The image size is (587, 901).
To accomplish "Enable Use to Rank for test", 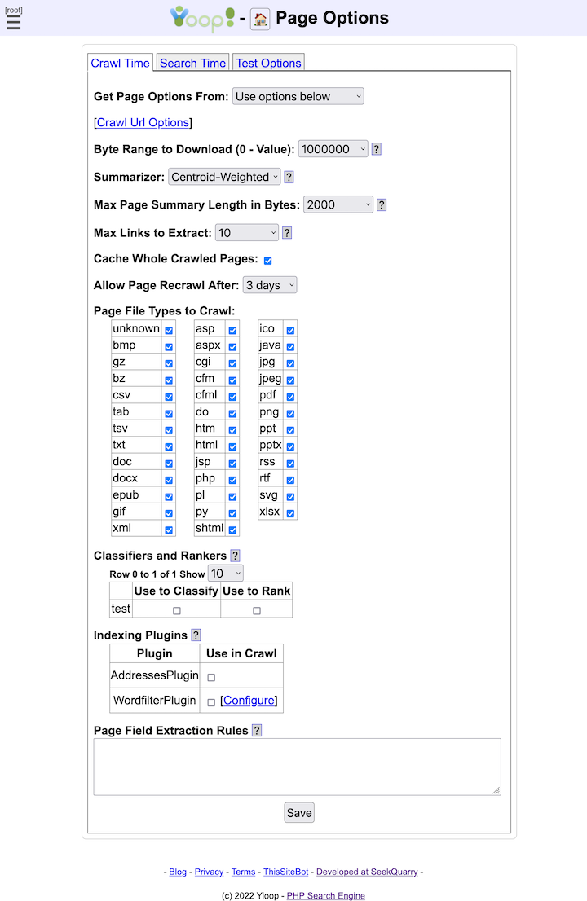I will [x=257, y=611].
